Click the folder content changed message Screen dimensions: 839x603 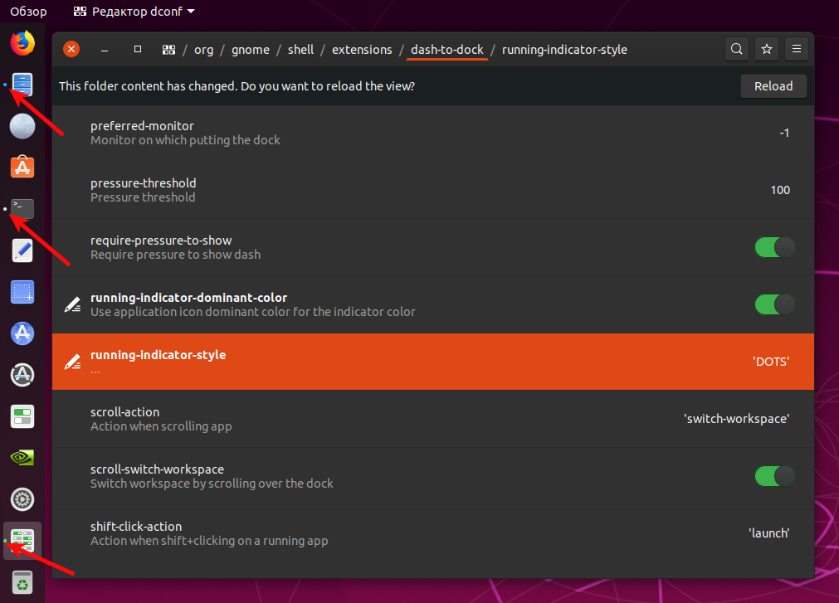point(237,86)
